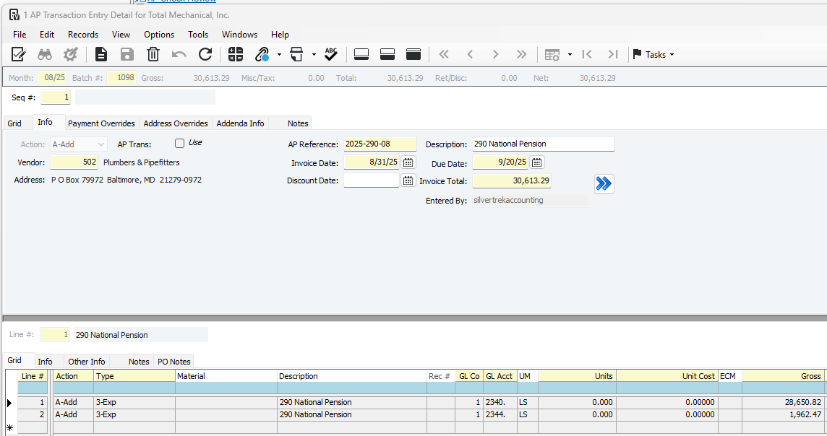Open the Options menu
827x436 pixels.
coord(159,34)
